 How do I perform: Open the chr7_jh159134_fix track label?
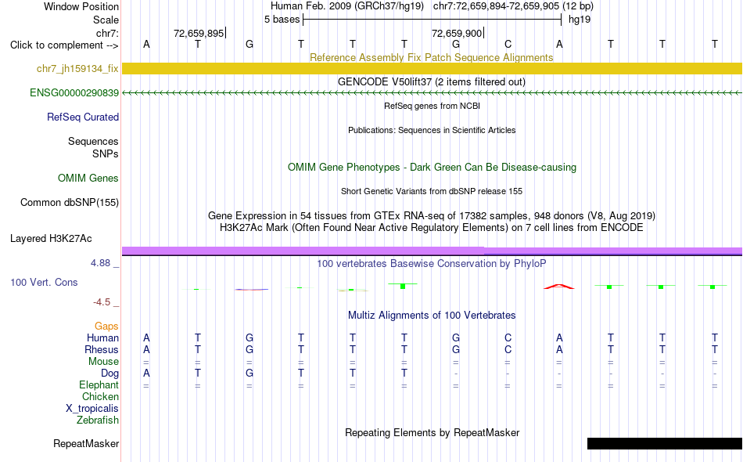77,69
